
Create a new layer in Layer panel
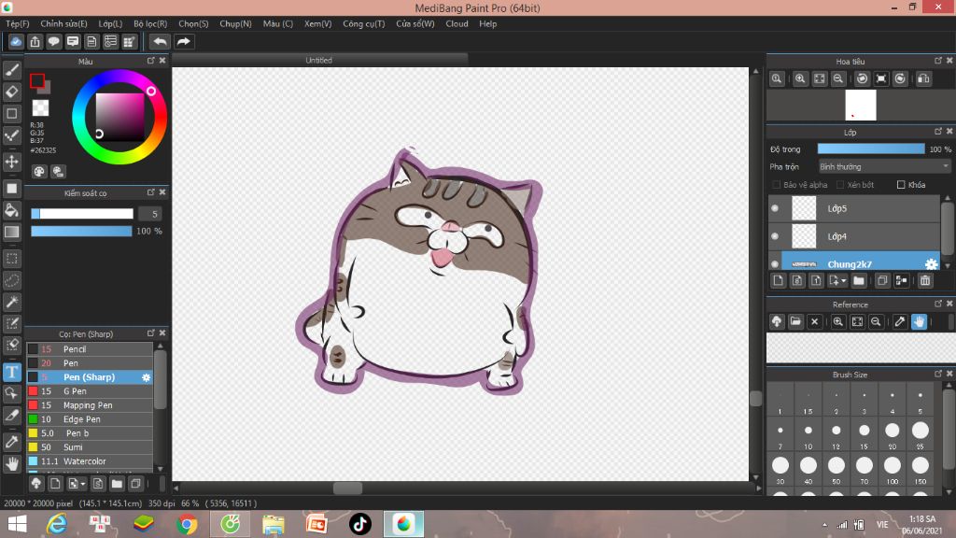(778, 280)
